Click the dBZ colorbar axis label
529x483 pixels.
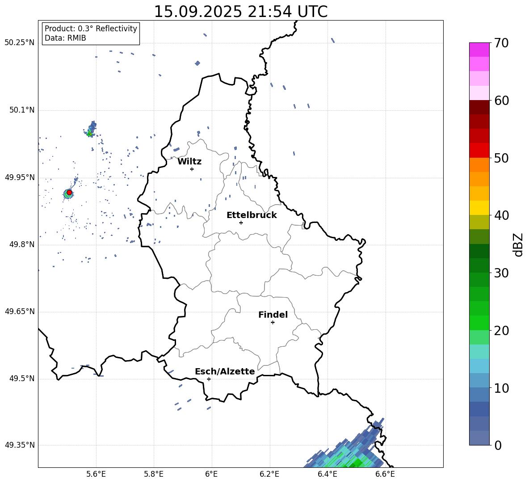[519, 244]
